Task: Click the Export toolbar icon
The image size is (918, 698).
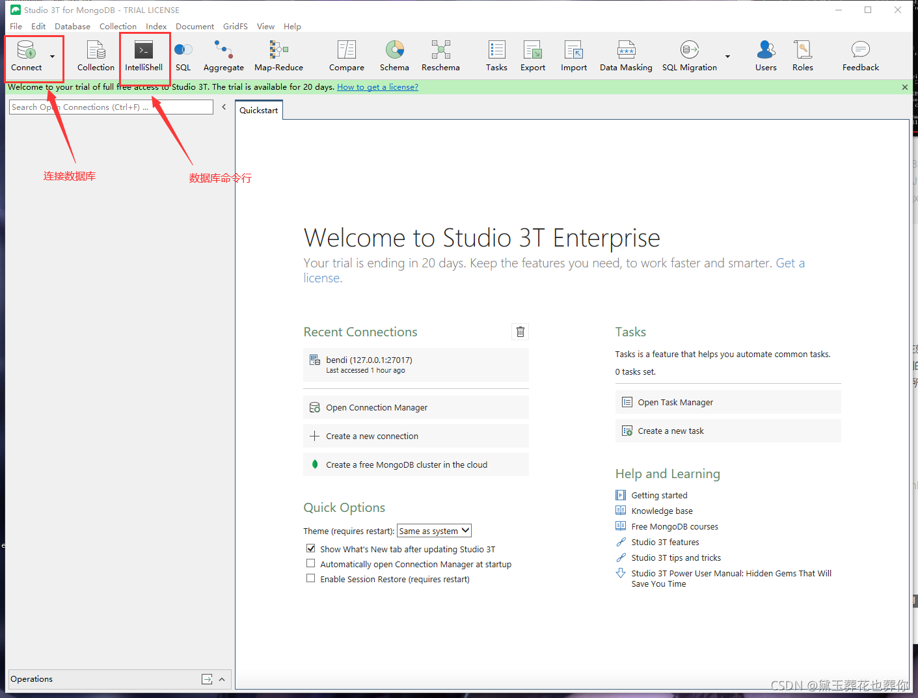Action: pos(533,56)
